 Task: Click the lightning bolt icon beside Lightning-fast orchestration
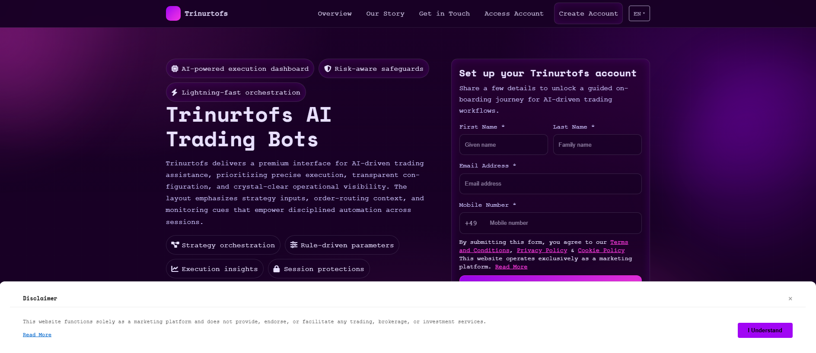click(x=175, y=92)
